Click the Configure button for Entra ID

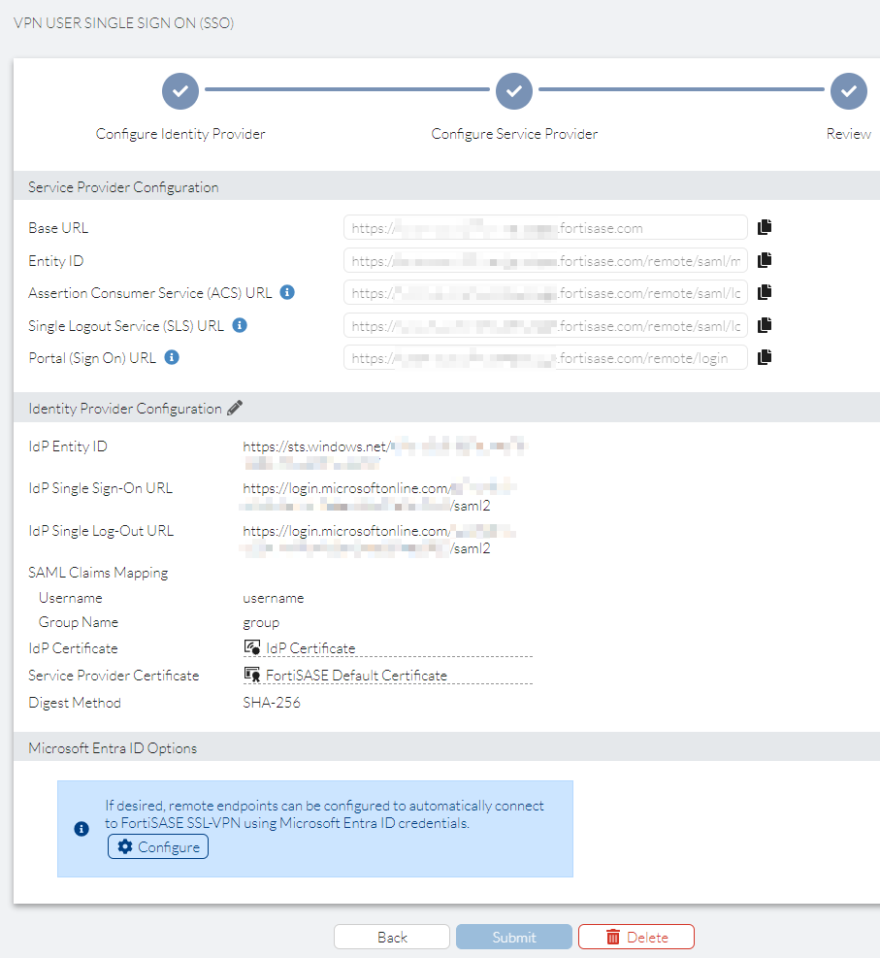[157, 845]
